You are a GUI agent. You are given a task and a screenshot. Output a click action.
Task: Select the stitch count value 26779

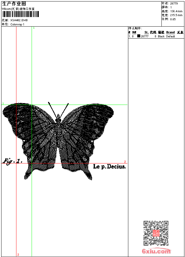tap(174, 4)
